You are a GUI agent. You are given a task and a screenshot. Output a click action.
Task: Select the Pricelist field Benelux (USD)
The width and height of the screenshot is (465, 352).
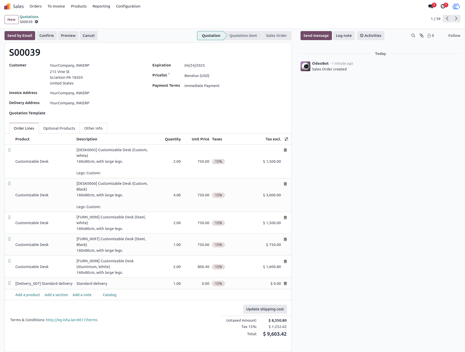point(197,76)
